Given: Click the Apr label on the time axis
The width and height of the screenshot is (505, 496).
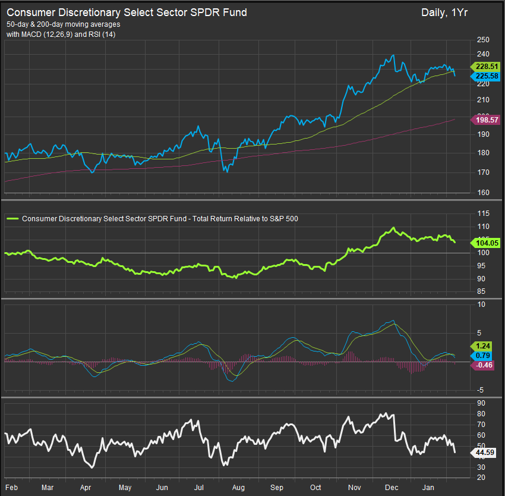Looking at the screenshot, I should point(86,488).
